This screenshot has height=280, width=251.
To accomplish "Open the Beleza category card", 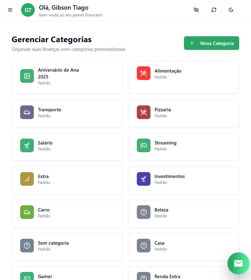I will click(183, 213).
